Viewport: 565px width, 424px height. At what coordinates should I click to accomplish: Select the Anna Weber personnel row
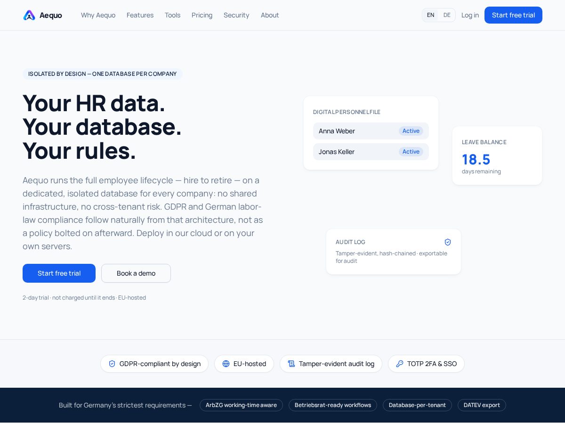371,131
